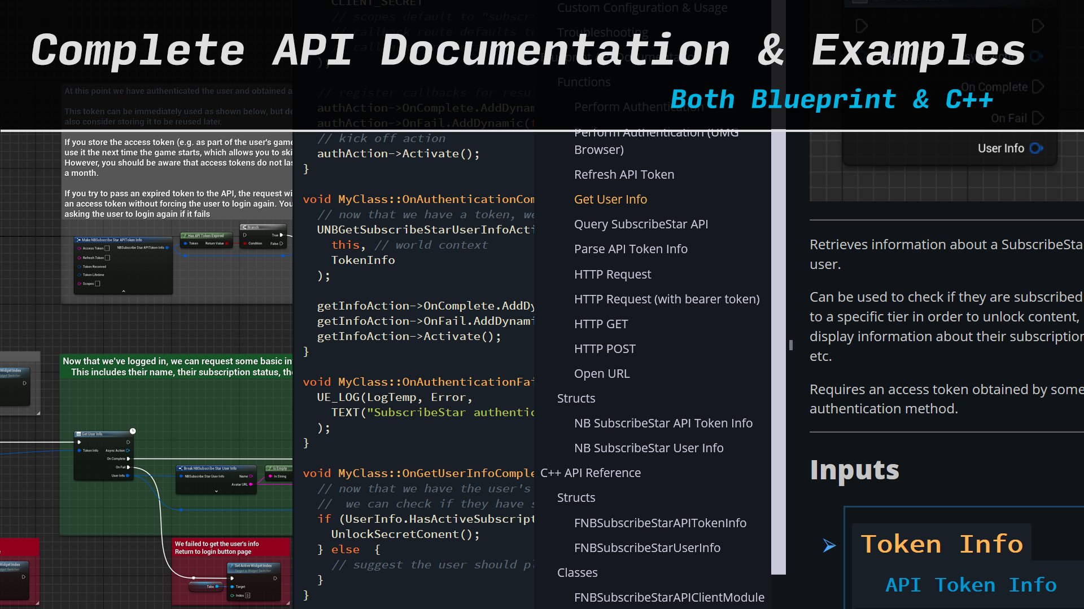Click the Refresh Token value box

click(x=107, y=258)
